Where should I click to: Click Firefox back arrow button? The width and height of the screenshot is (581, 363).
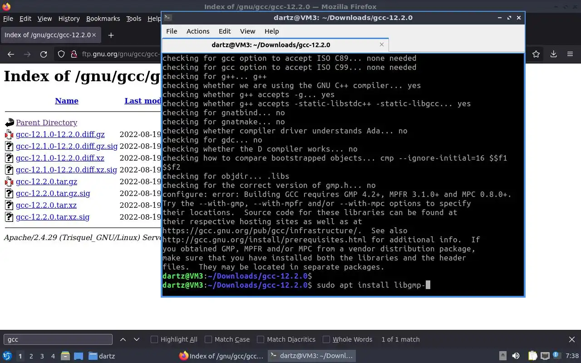tap(11, 54)
